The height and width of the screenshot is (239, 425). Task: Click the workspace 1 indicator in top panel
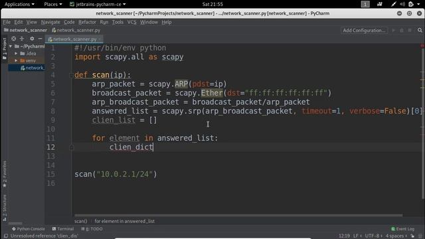pyautogui.click(x=365, y=4)
